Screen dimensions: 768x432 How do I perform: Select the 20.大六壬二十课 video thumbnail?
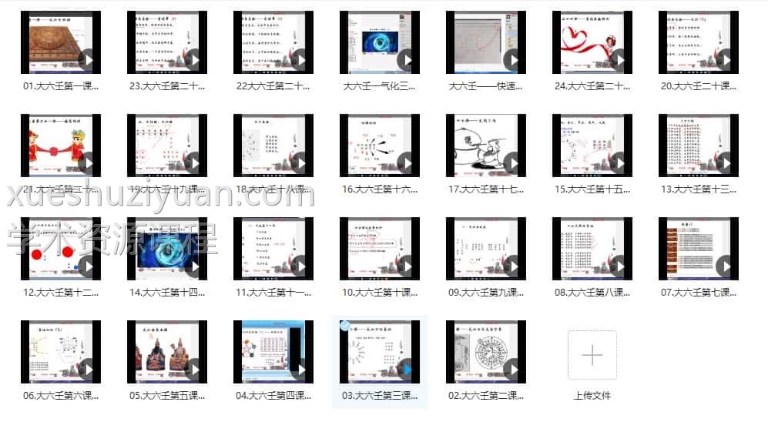698,42
